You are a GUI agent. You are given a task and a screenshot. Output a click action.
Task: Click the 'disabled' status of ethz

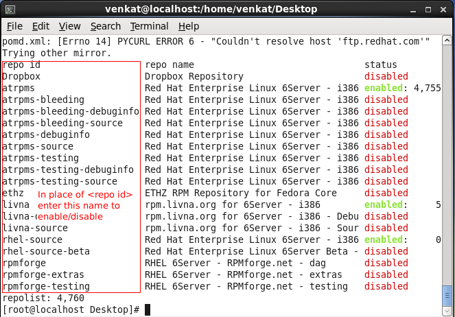(x=386, y=193)
